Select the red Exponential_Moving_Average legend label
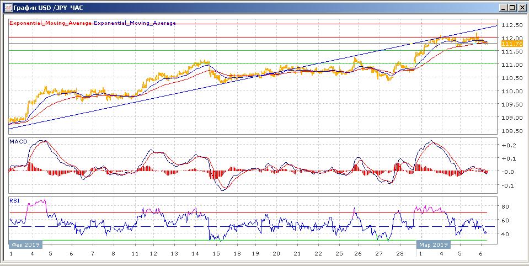This screenshot has width=529, height=266. (51, 23)
